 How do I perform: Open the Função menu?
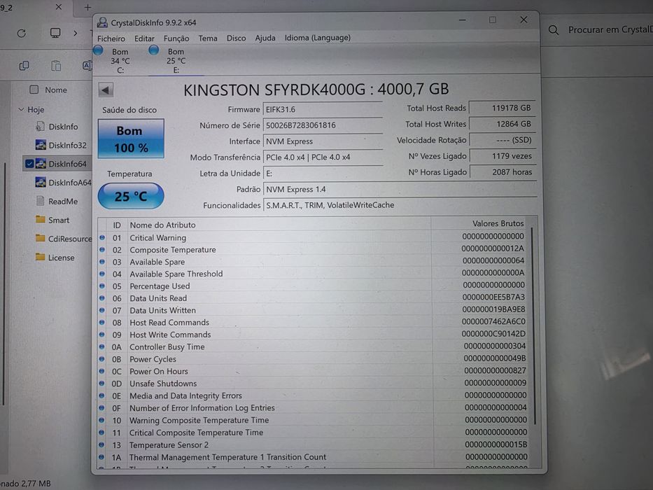click(x=176, y=38)
